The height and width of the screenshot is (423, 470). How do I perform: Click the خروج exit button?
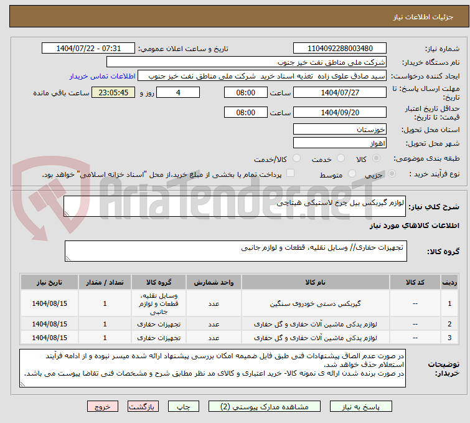point(103,407)
